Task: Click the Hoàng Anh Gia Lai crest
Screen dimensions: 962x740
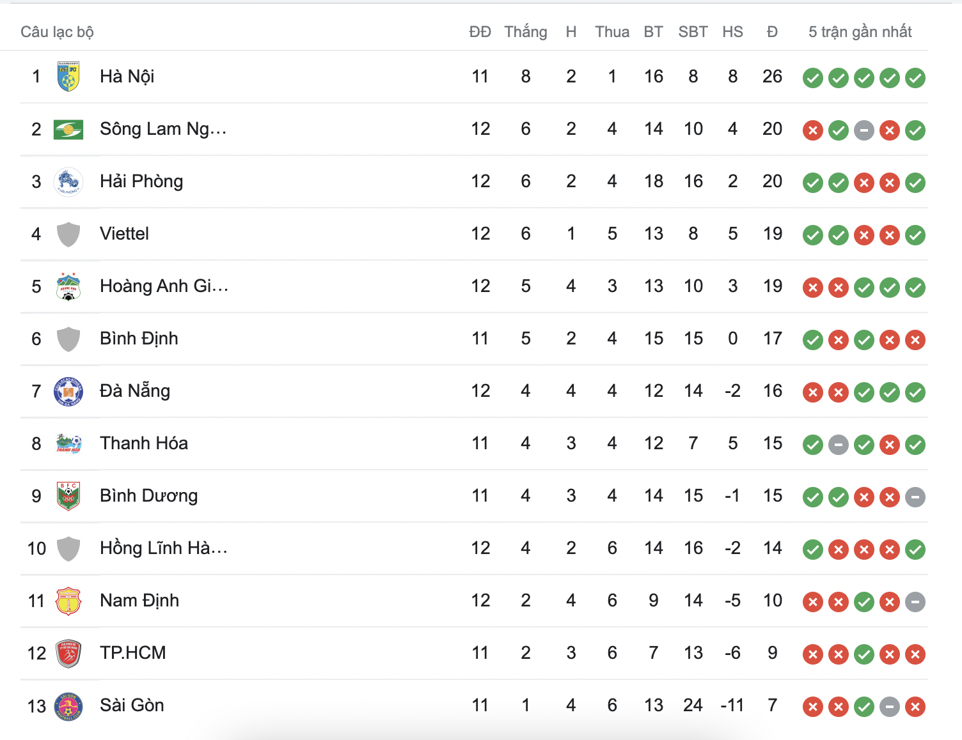Action: pyautogui.click(x=68, y=287)
